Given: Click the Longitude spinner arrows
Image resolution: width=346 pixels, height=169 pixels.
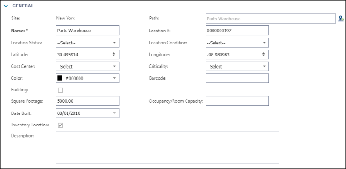Looking at the screenshot, I should (x=264, y=54).
